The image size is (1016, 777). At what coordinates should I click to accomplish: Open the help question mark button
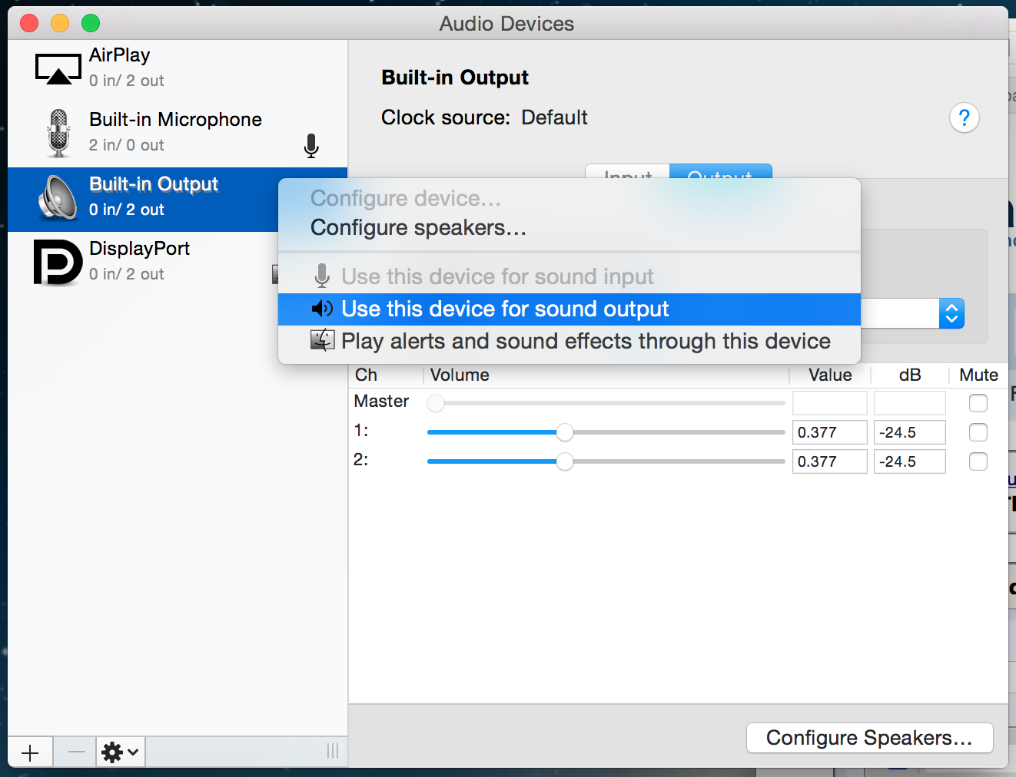(x=964, y=117)
